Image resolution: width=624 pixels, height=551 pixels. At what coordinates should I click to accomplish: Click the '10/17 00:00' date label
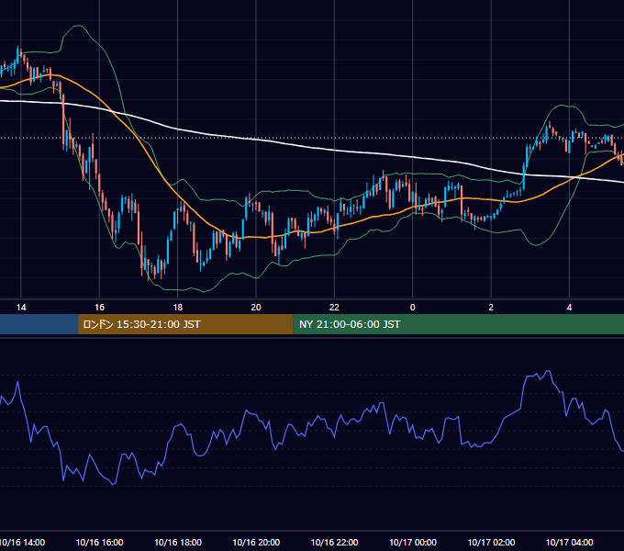413,542
